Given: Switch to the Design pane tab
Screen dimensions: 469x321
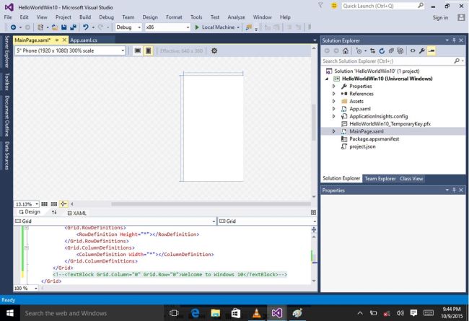Looking at the screenshot, I should point(30,212).
